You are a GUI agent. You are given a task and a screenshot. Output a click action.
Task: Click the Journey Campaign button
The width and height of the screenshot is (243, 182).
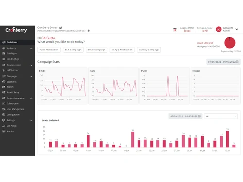[149, 50]
